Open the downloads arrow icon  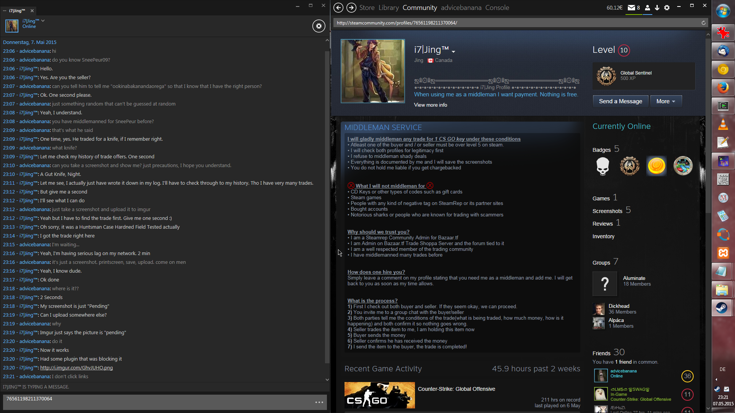[657, 8]
